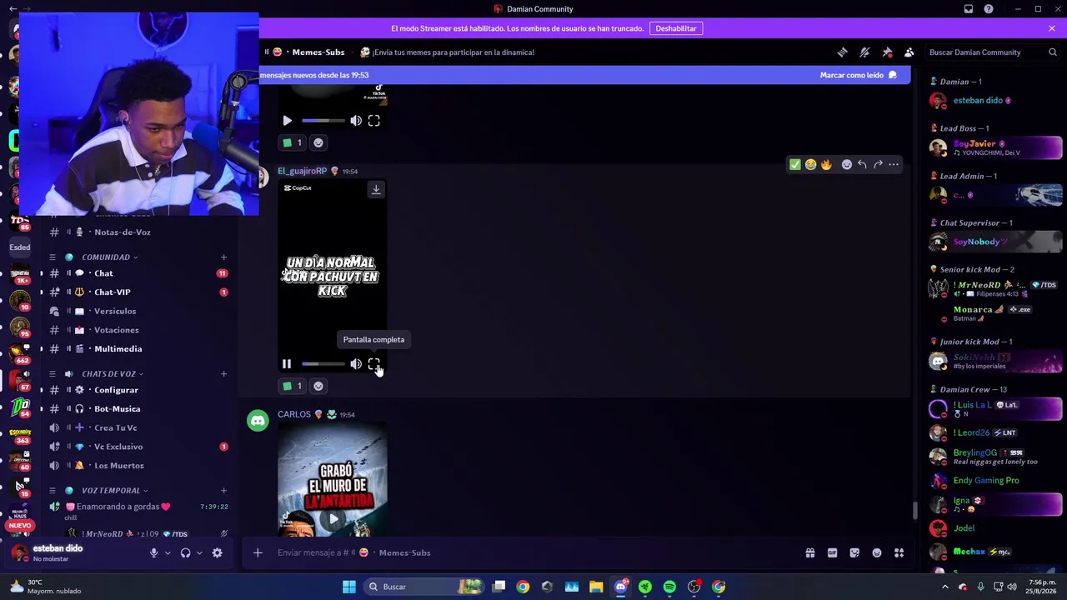
Task: Open the Discord help icon
Action: pyautogui.click(x=989, y=9)
